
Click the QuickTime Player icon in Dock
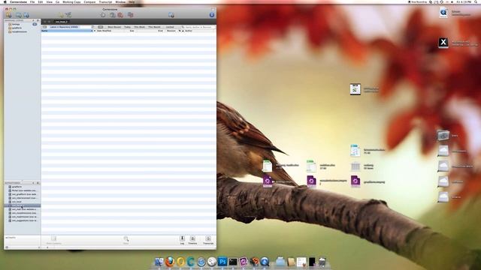pos(265,262)
